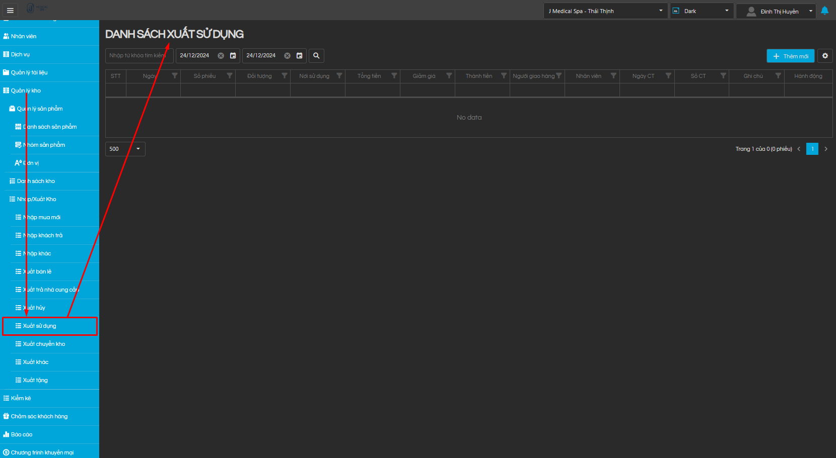Select Xuất chuyển kho in sidebar
836x458 pixels.
[x=44, y=344]
